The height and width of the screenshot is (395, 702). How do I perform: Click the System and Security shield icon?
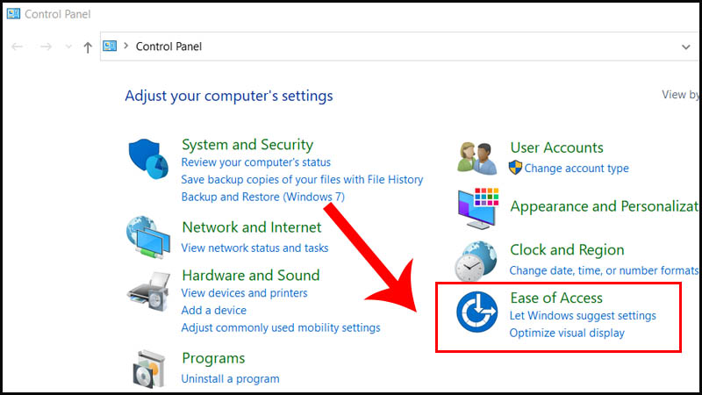point(148,157)
